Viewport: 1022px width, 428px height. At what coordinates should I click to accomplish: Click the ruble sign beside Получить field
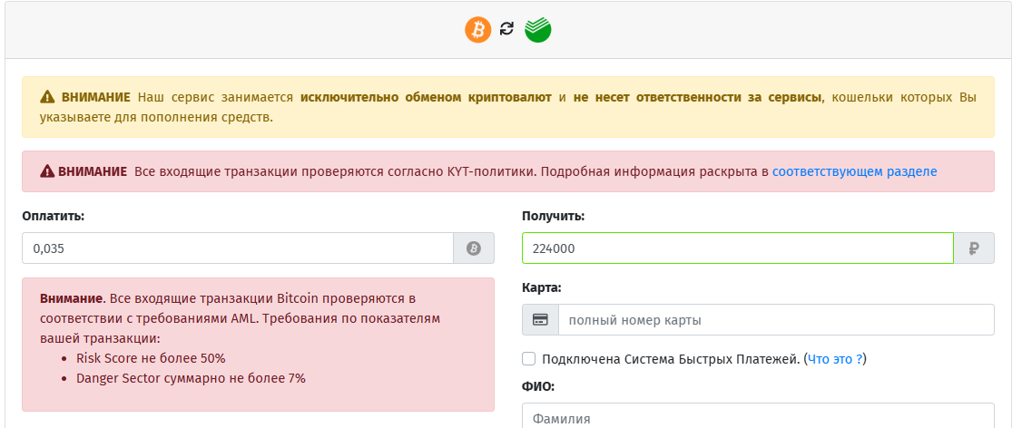[974, 248]
